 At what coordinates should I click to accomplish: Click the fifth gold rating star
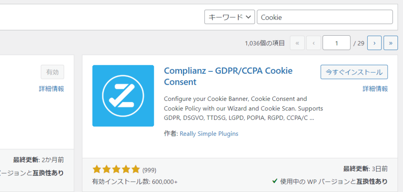[x=135, y=170]
